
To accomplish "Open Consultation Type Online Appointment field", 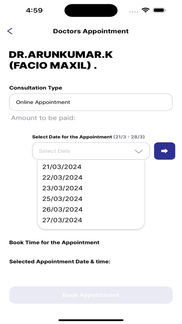I will (x=91, y=102).
